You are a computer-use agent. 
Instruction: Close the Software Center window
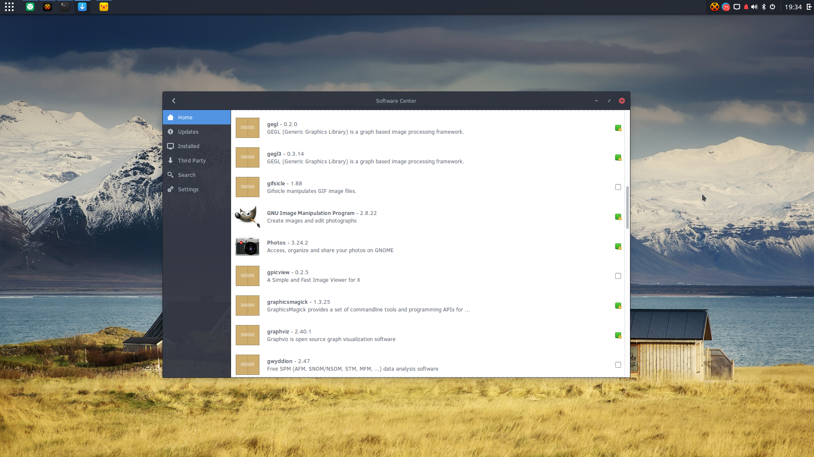coord(622,101)
